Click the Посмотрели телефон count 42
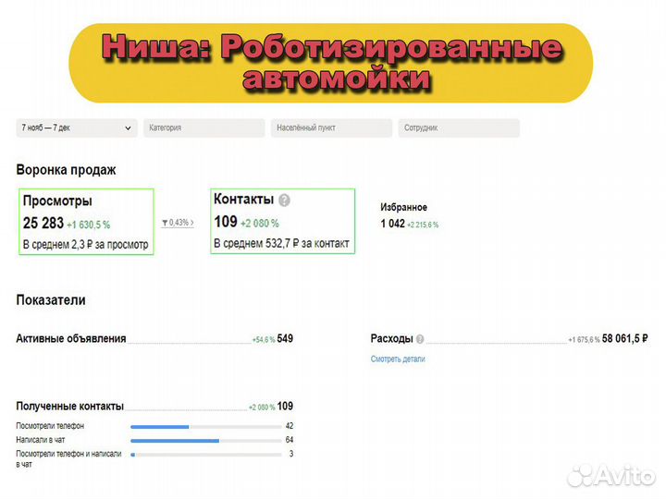Screen dimensions: 666x499 point(290,426)
